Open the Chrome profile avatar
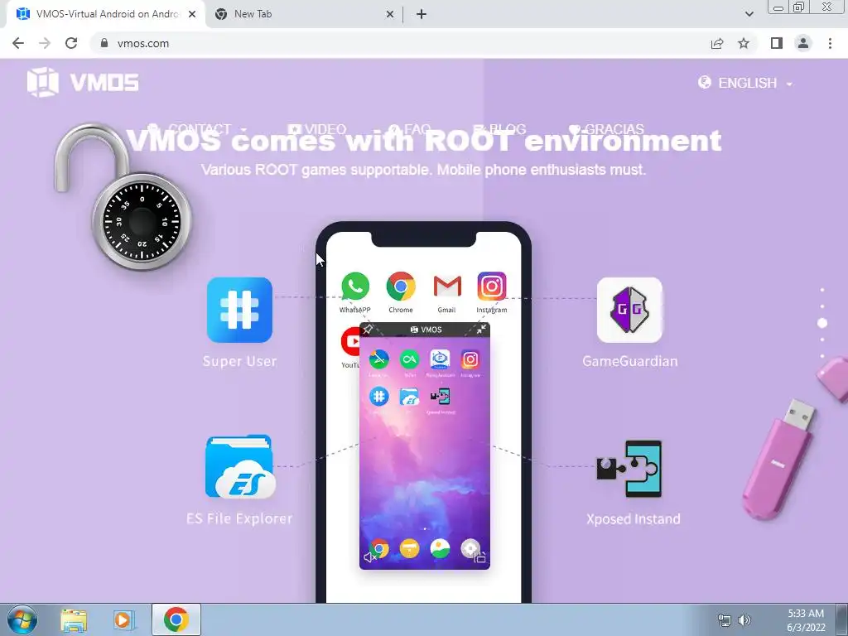 pos(803,43)
